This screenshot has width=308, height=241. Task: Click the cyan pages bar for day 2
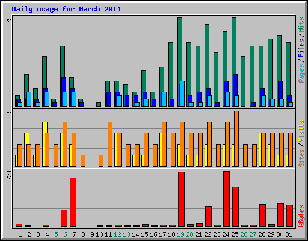(x=29, y=99)
